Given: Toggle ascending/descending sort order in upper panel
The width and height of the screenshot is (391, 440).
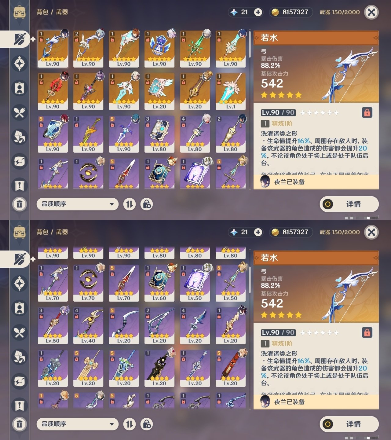Looking at the screenshot, I should (x=130, y=204).
